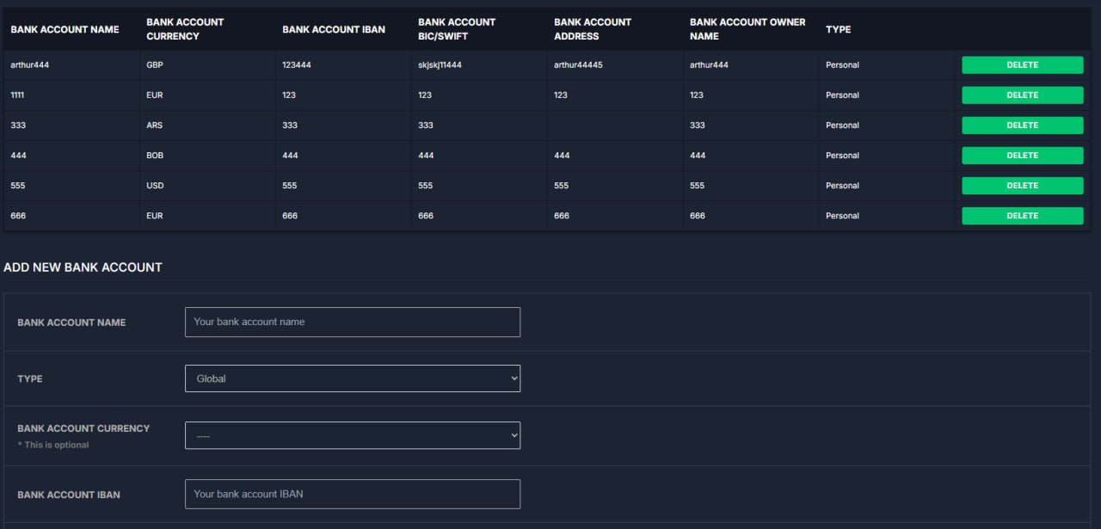Open the Type dropdown showing Global
This screenshot has width=1101, height=529.
[352, 378]
